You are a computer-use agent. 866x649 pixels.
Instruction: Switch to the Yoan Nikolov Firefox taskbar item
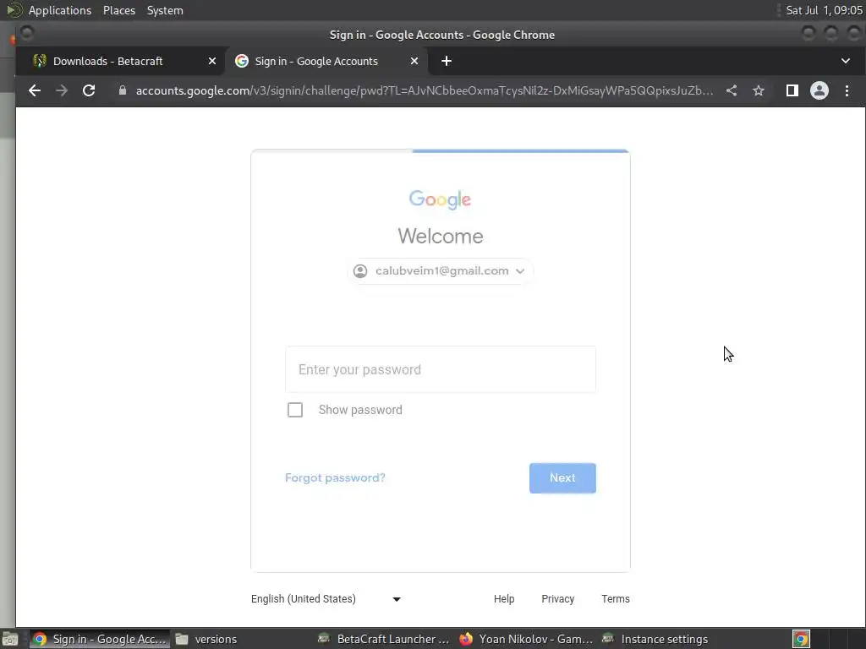pyautogui.click(x=526, y=639)
